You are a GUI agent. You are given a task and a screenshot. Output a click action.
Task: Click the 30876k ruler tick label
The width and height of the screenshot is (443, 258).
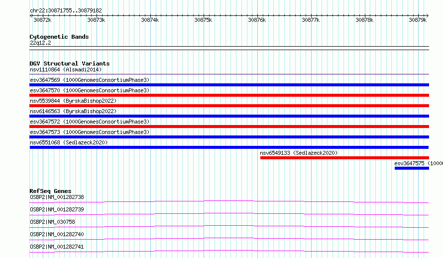pyautogui.click(x=257, y=20)
